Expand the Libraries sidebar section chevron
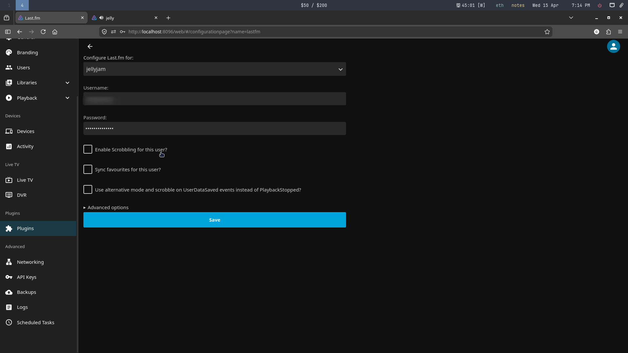The width and height of the screenshot is (628, 353). [x=67, y=83]
